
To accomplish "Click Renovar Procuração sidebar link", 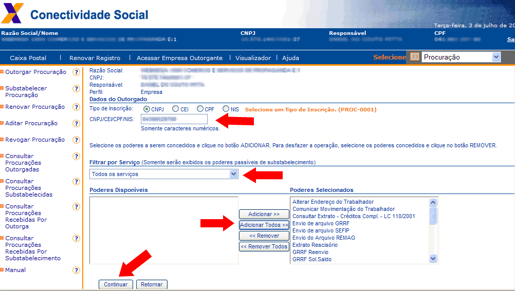I will click(35, 107).
